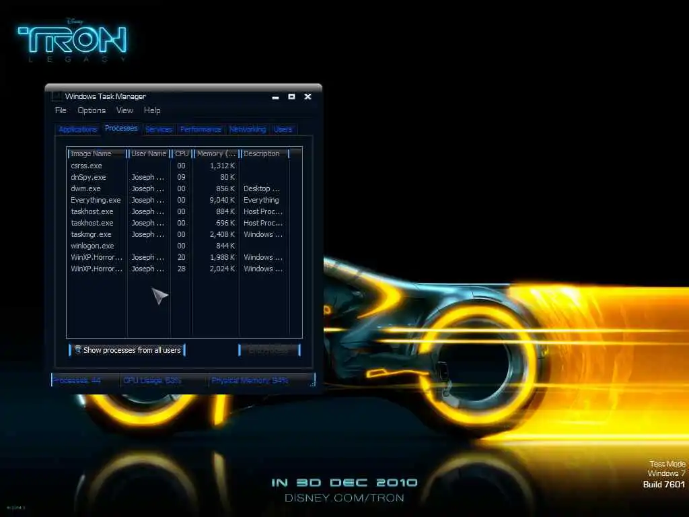The height and width of the screenshot is (517, 689).
Task: Click the 80 K memory value
Action: click(227, 177)
